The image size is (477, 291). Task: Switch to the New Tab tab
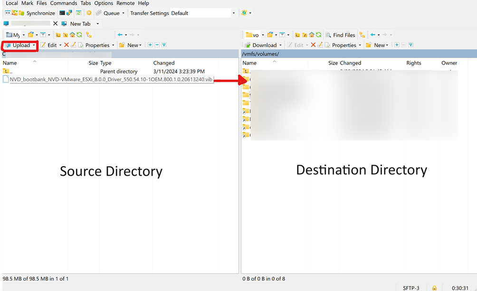coord(80,24)
